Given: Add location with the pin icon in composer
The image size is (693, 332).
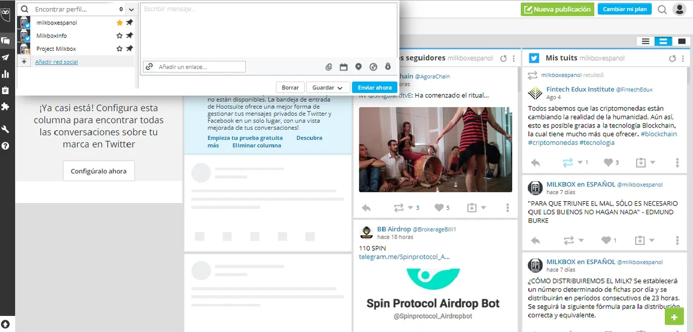Looking at the screenshot, I should click(x=358, y=67).
